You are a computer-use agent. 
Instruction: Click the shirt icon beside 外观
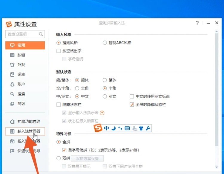click(x=12, y=65)
